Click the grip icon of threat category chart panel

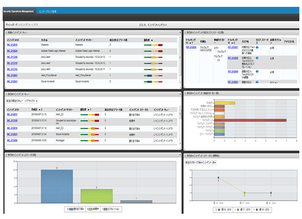click(x=185, y=93)
